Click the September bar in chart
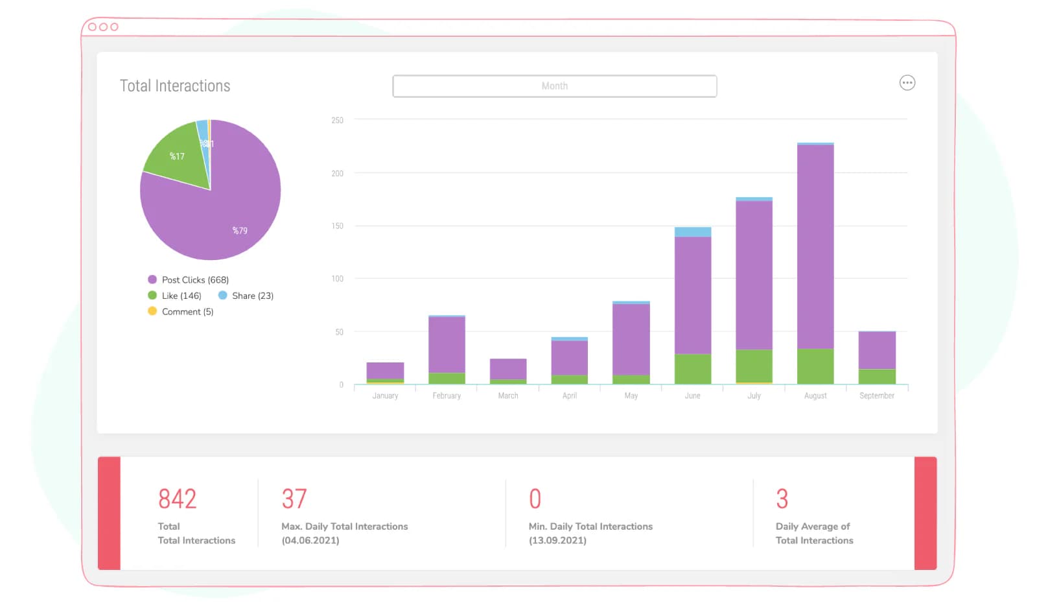1037x603 pixels. click(x=877, y=357)
